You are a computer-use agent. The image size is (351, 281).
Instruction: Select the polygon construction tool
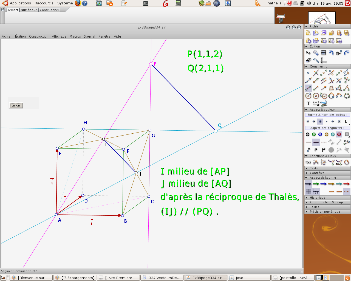coord(331,88)
